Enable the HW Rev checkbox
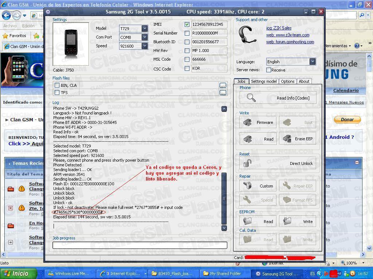The image size is (373, 279). point(187,50)
